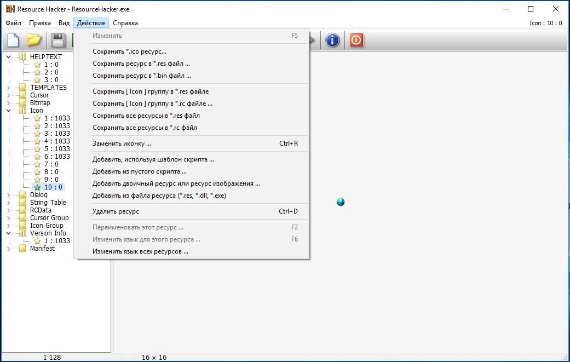Viewport: 570px width, 362px height.
Task: Choose Сохранить ресурс в *.bin файл
Action: click(192, 76)
